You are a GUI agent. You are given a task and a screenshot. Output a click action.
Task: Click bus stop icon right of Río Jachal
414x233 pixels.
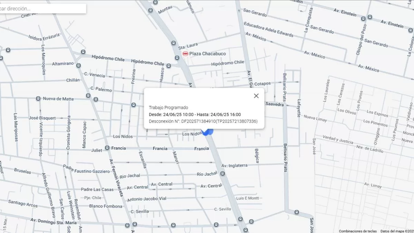[223, 174]
